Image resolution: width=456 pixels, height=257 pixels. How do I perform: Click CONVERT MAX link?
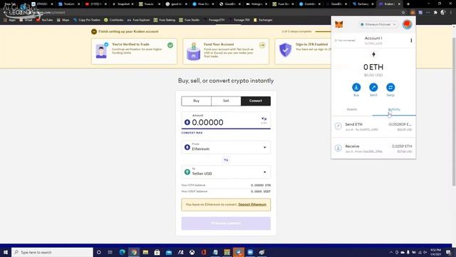(x=192, y=133)
